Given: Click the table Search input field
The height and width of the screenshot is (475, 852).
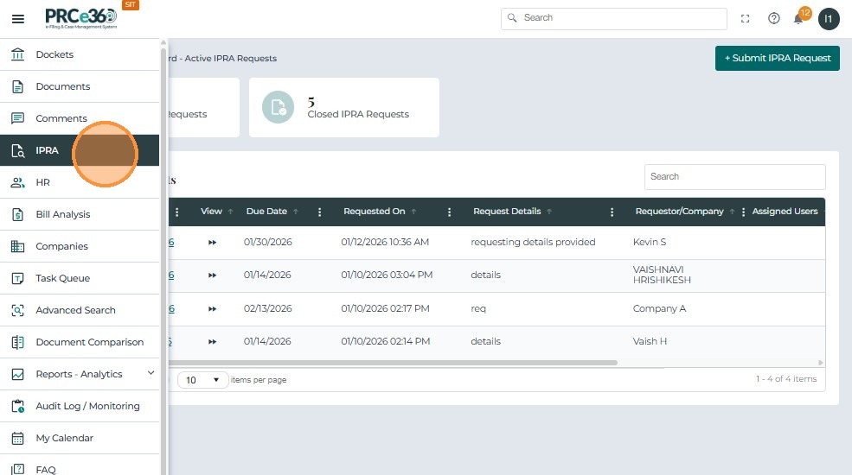Looking at the screenshot, I should click(x=734, y=176).
